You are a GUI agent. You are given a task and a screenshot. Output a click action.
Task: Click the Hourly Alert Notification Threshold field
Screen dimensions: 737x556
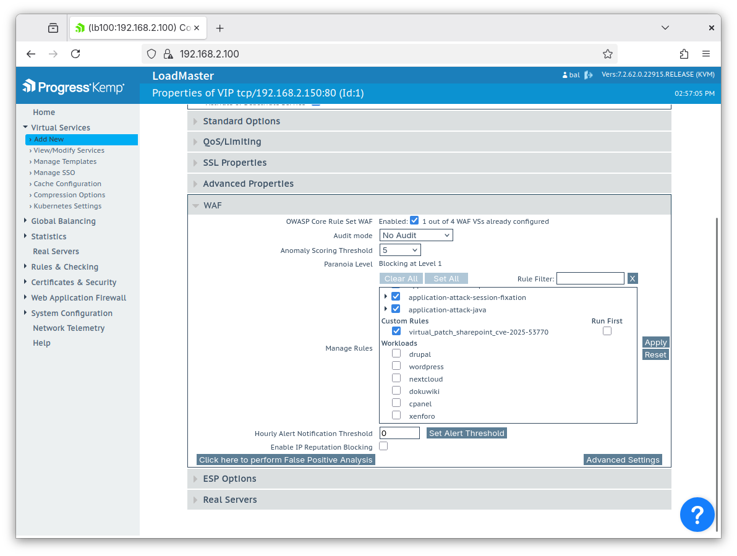pos(399,433)
